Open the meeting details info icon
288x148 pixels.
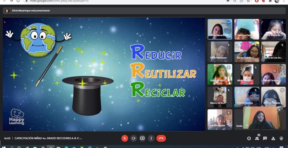[x=249, y=138]
